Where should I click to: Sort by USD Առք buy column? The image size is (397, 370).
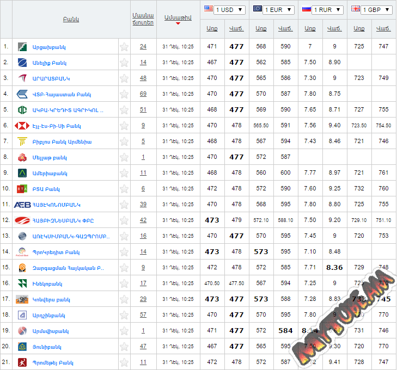pyautogui.click(x=212, y=29)
